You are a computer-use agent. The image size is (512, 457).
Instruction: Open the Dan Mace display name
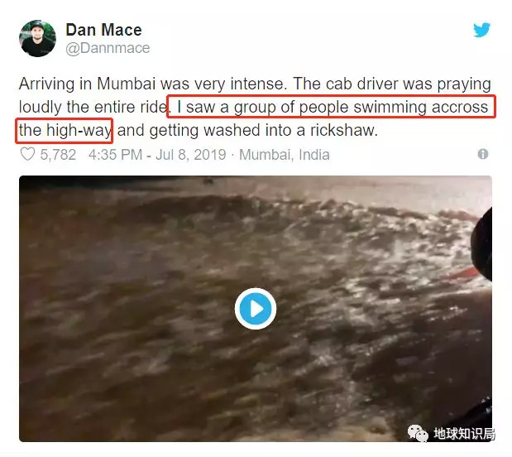pyautogui.click(x=104, y=30)
